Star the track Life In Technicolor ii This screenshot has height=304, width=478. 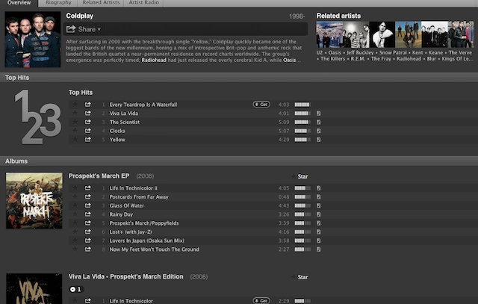[75, 188]
